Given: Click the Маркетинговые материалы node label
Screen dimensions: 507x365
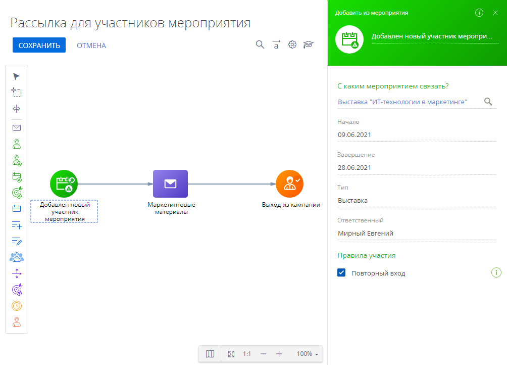Looking at the screenshot, I should click(x=171, y=208).
